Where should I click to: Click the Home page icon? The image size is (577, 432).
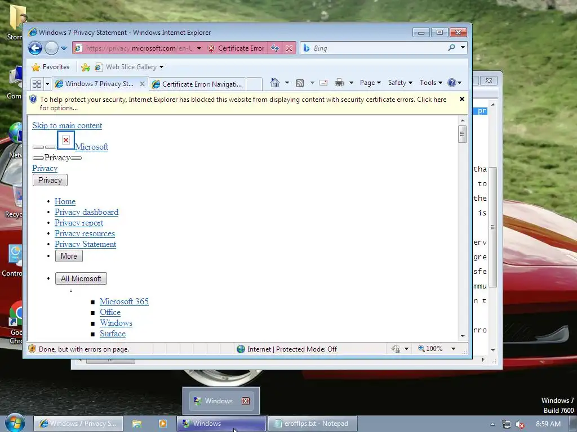(274, 83)
